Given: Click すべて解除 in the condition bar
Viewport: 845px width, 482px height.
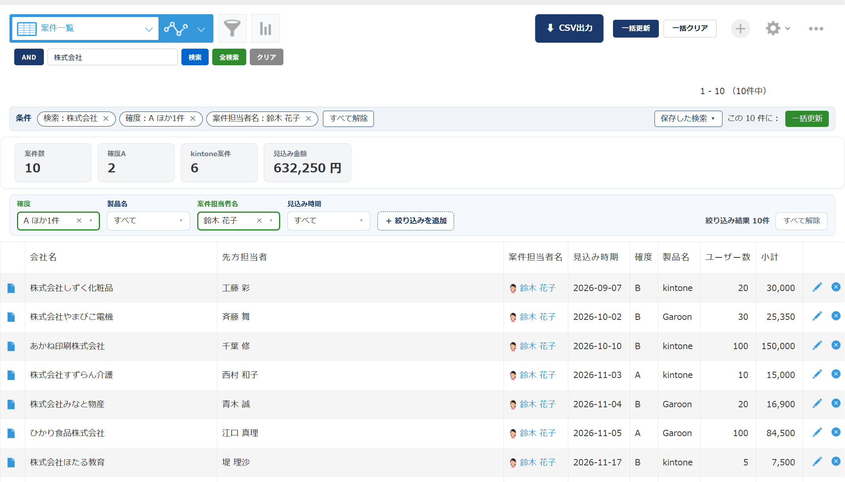Looking at the screenshot, I should [348, 119].
